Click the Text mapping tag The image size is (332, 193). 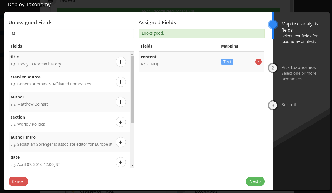[x=227, y=62]
